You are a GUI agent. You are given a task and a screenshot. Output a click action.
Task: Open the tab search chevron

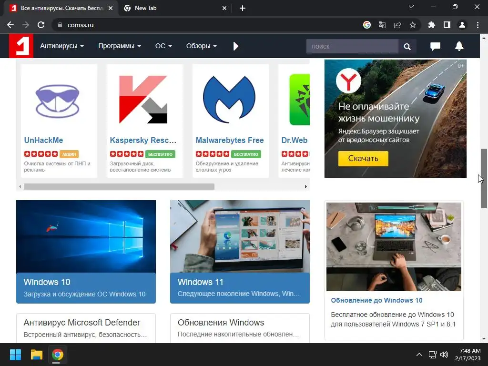(x=411, y=7)
